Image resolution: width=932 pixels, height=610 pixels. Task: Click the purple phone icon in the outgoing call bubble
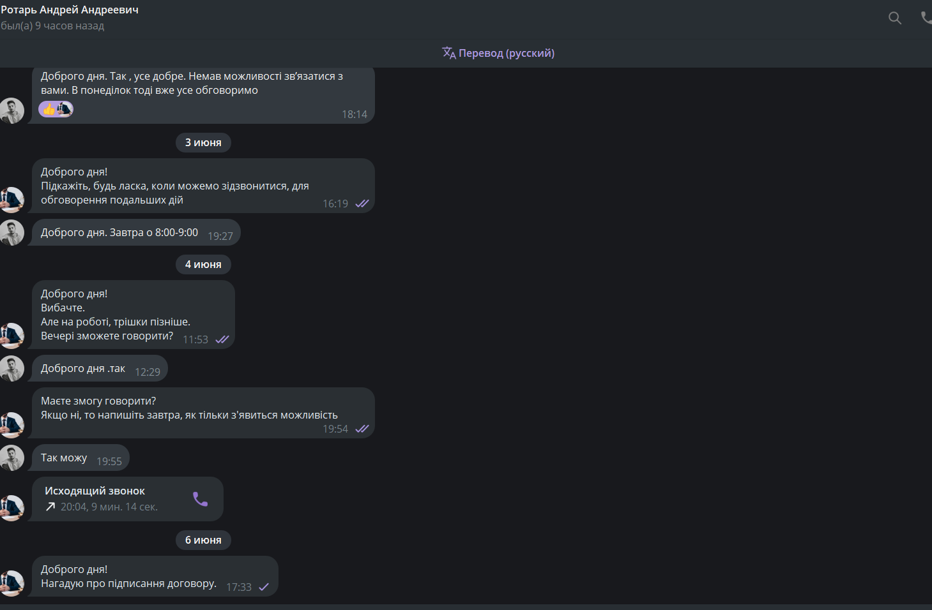[x=201, y=499]
